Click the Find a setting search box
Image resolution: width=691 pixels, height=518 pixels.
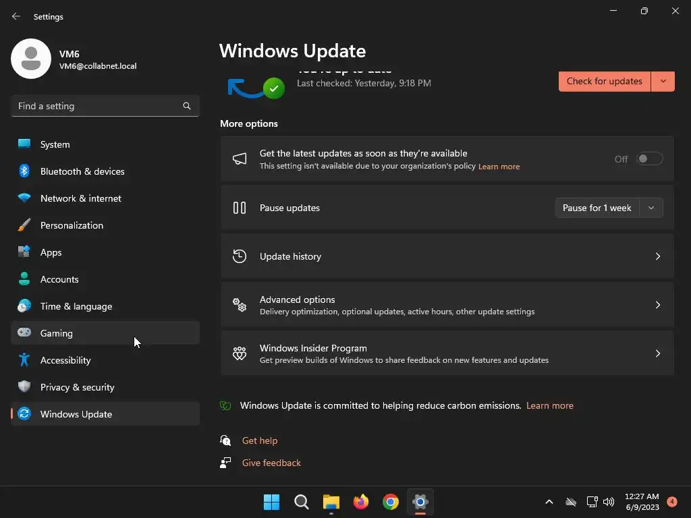[105, 106]
